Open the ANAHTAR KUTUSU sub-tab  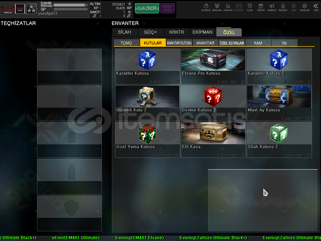pos(179,43)
